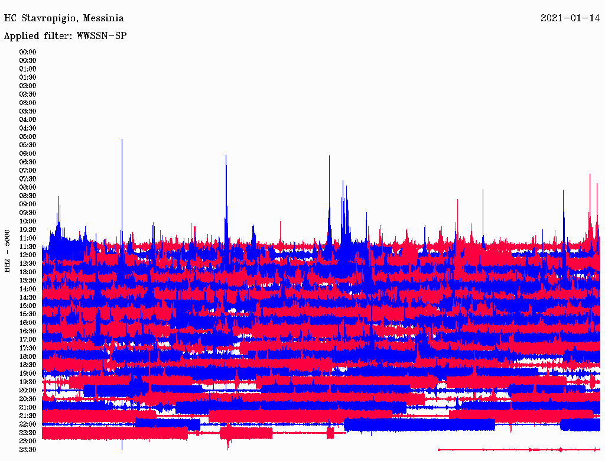Click the 'Applied filter: WWSSN-SP' label
The height and width of the screenshot is (461, 605).
[x=65, y=36]
